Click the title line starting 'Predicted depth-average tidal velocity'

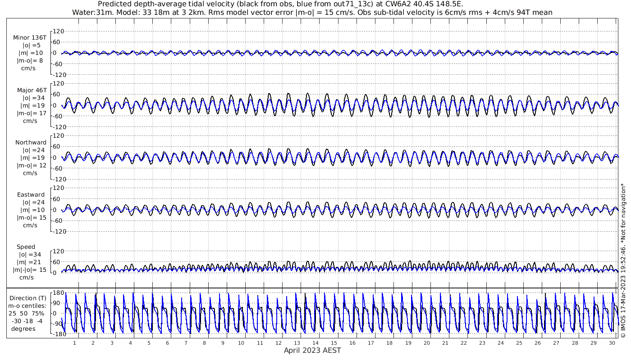[x=280, y=4]
